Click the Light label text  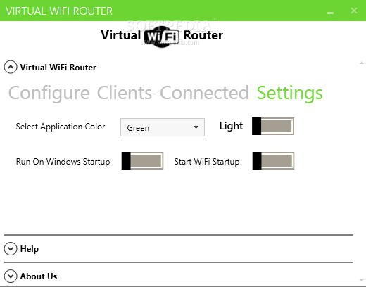(231, 126)
